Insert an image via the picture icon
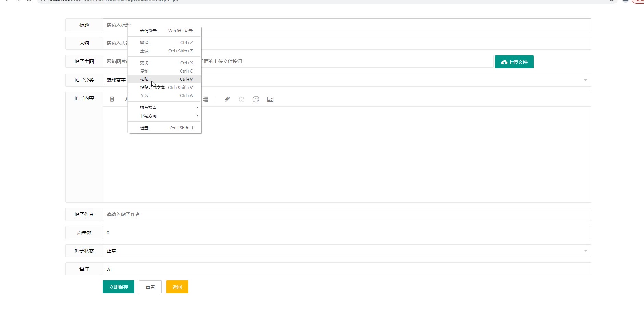This screenshot has height=316, width=644. coord(270,99)
